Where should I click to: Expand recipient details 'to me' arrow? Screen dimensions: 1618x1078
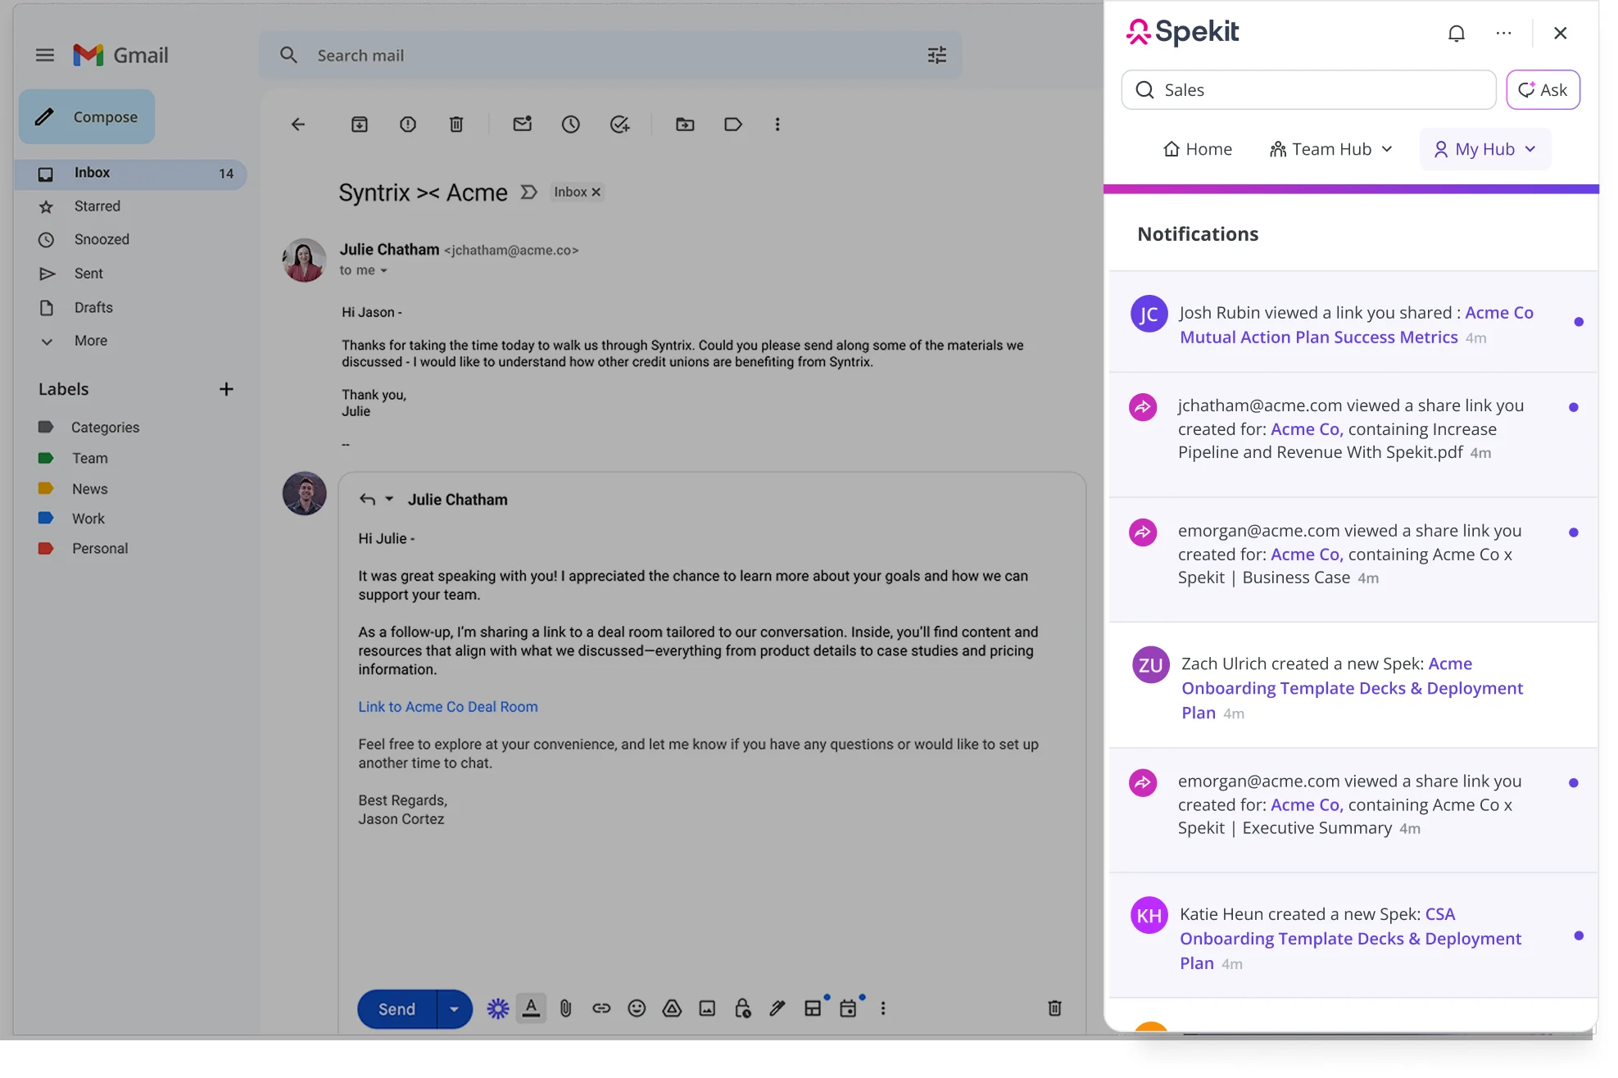coord(383,271)
